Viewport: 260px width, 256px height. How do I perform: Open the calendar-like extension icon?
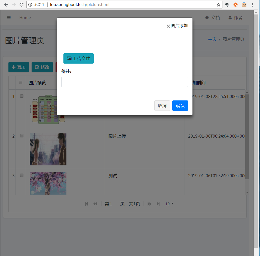[x=244, y=5]
